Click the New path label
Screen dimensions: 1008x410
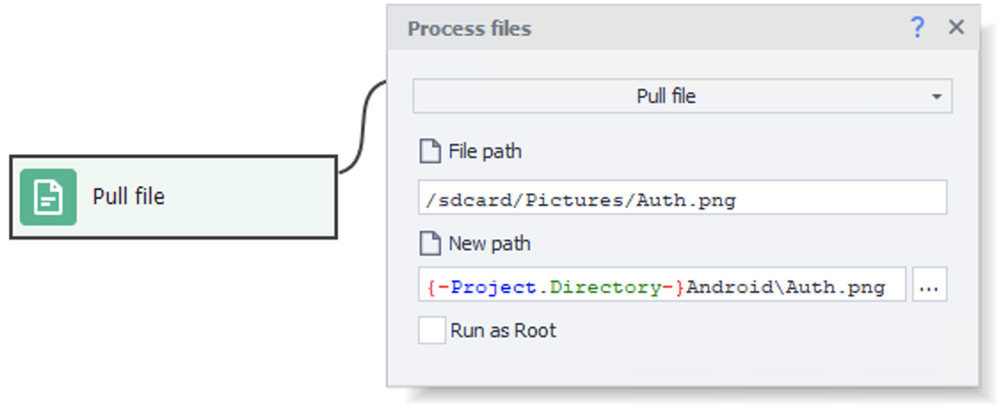pyautogui.click(x=489, y=243)
